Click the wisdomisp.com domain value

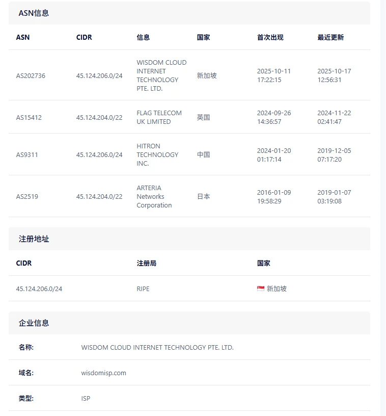tap(103, 373)
